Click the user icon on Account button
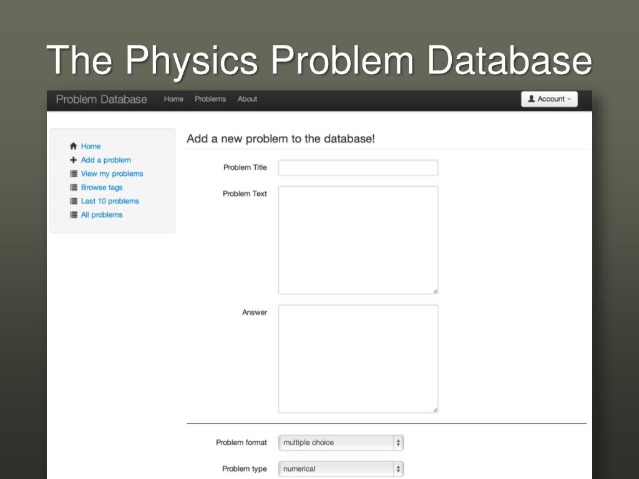639x479 pixels. (532, 99)
